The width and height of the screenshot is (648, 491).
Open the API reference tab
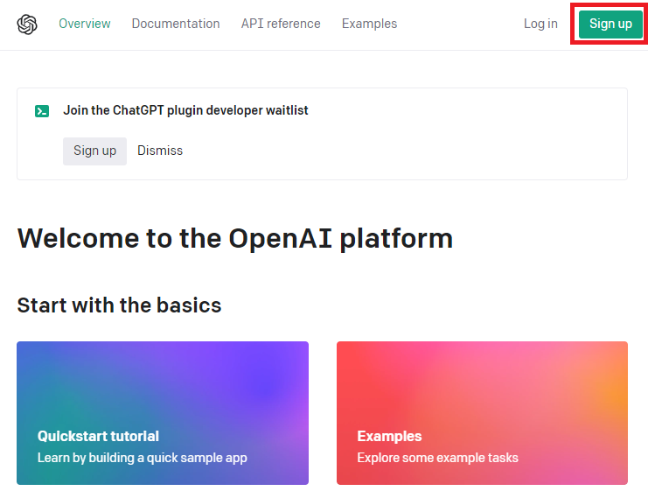pyautogui.click(x=281, y=24)
